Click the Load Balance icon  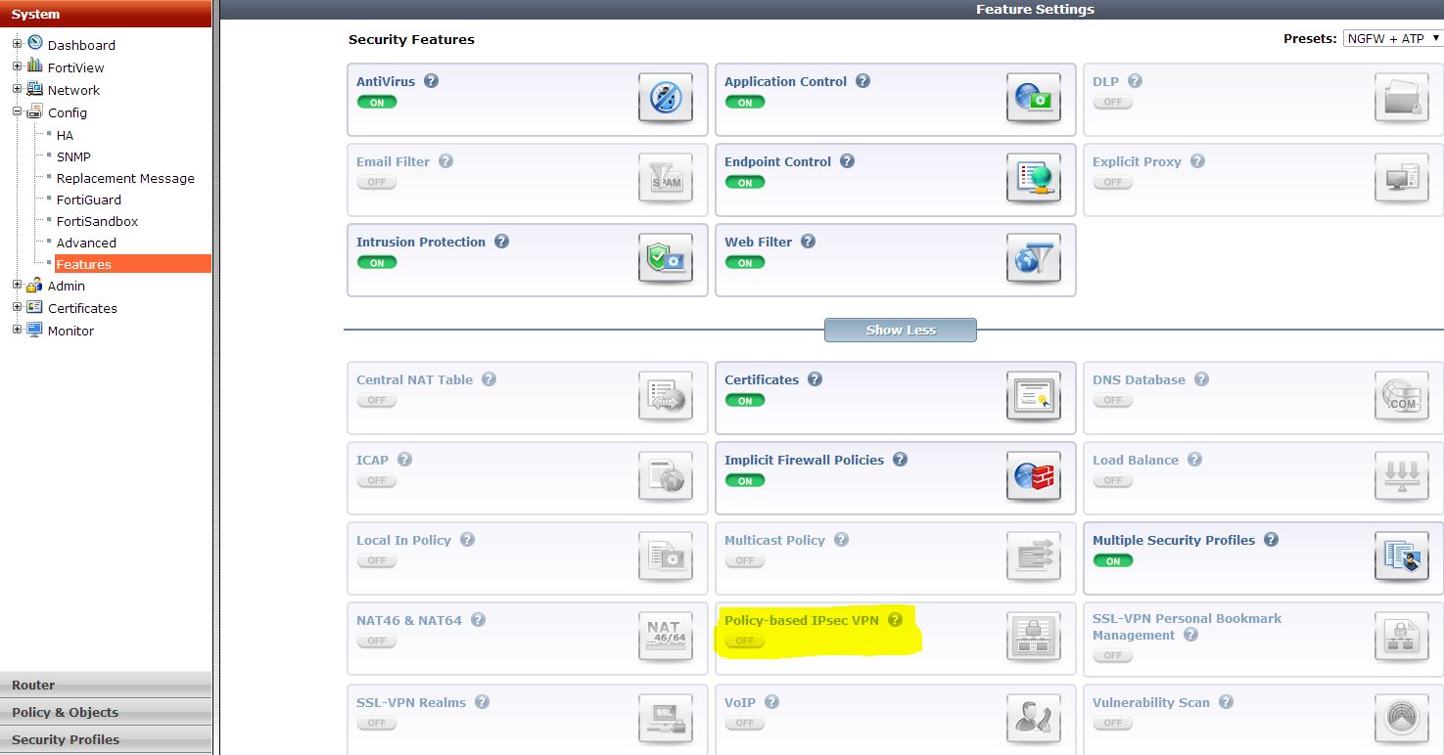(x=1402, y=476)
